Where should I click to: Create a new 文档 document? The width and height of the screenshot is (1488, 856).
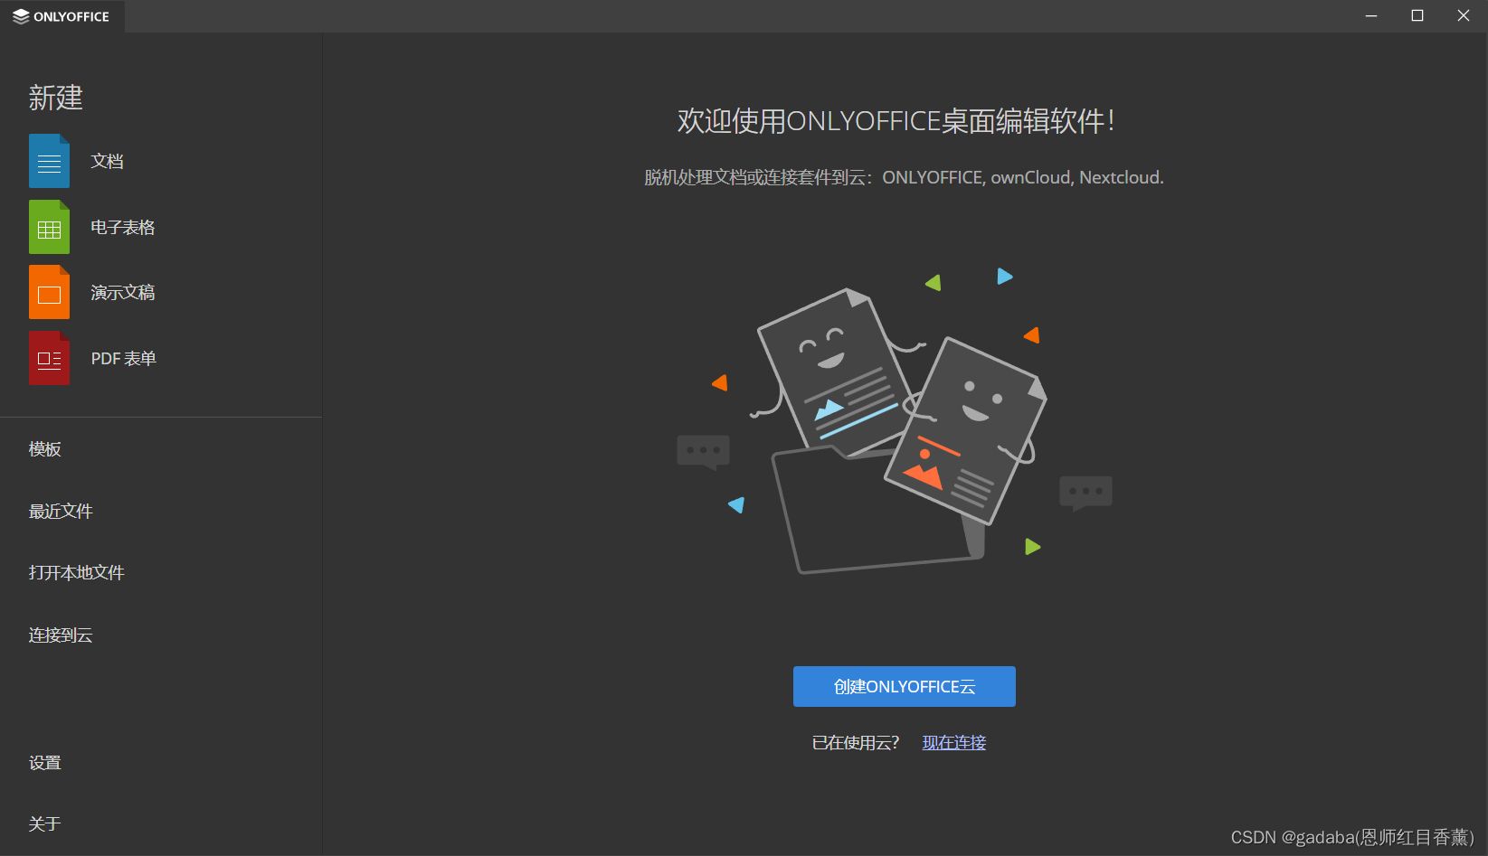coord(107,161)
